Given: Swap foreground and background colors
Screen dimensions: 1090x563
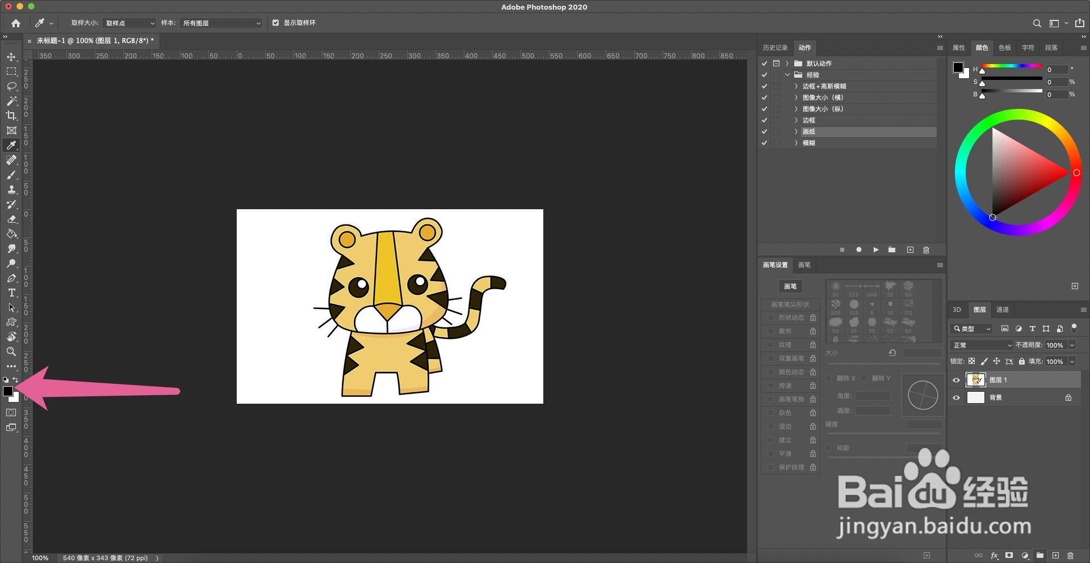Looking at the screenshot, I should (15, 380).
